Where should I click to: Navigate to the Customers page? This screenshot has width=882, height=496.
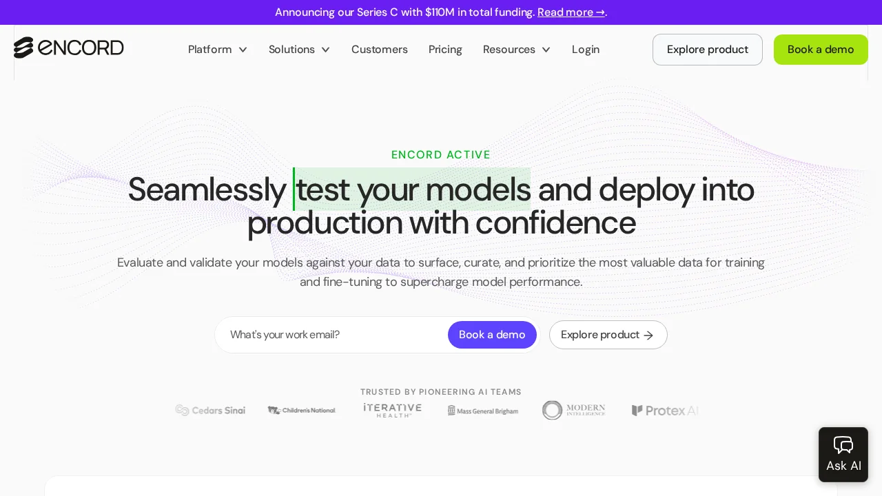(380, 50)
